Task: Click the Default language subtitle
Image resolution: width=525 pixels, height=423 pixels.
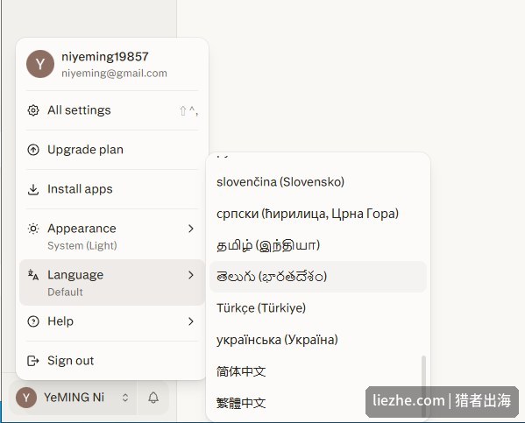Action: [65, 293]
